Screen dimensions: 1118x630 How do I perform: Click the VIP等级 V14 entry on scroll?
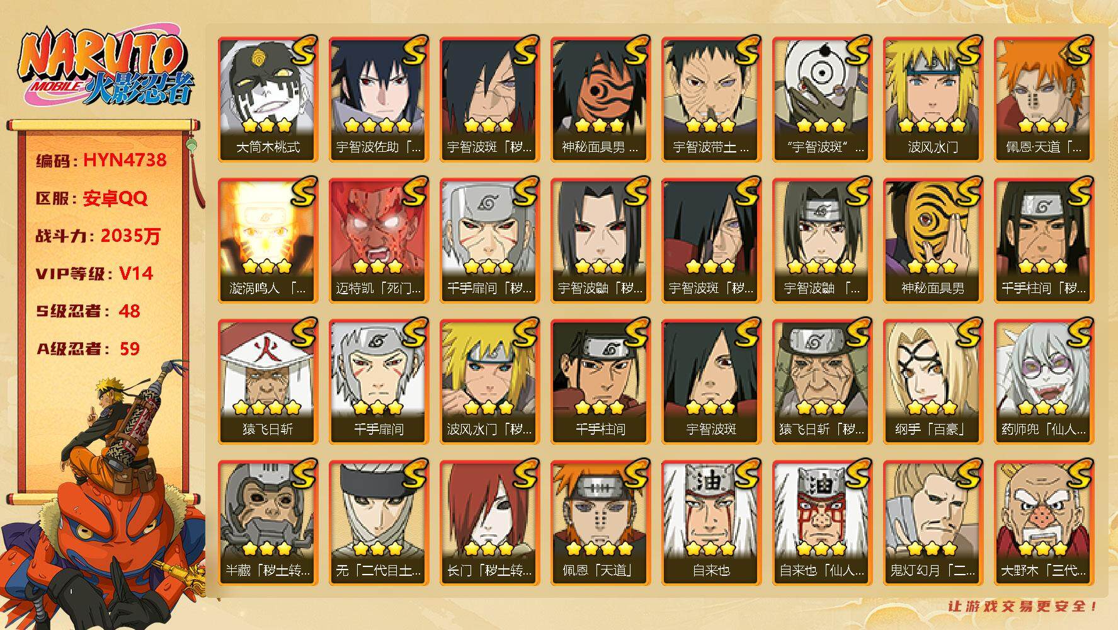[94, 273]
